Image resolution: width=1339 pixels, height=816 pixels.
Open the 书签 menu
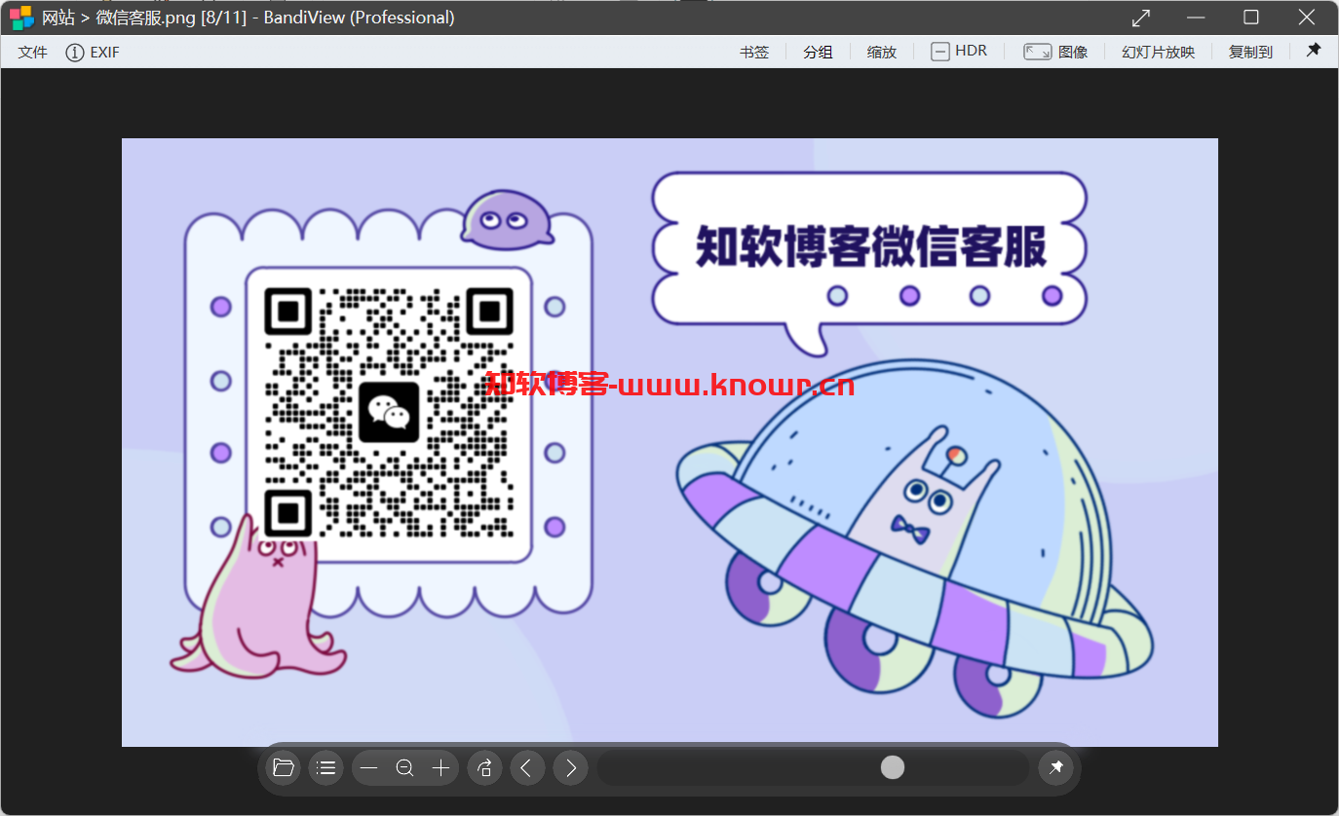pyautogui.click(x=754, y=53)
